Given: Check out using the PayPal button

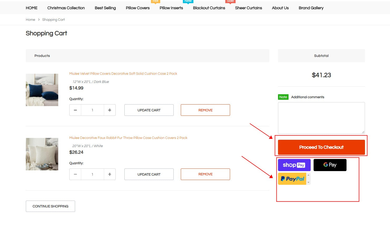Looking at the screenshot, I should 292,179.
